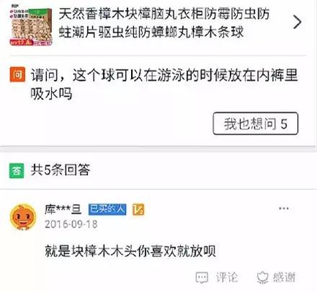Open the profile of user 库***旦

[x=63, y=209]
